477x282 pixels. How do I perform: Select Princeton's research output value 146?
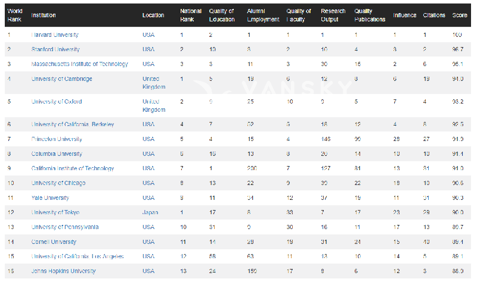(x=326, y=139)
